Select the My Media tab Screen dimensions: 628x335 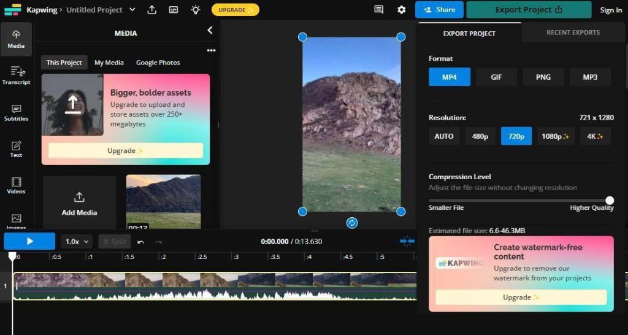pos(109,63)
